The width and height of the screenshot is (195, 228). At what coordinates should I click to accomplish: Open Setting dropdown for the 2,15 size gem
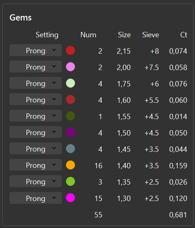tap(36, 50)
